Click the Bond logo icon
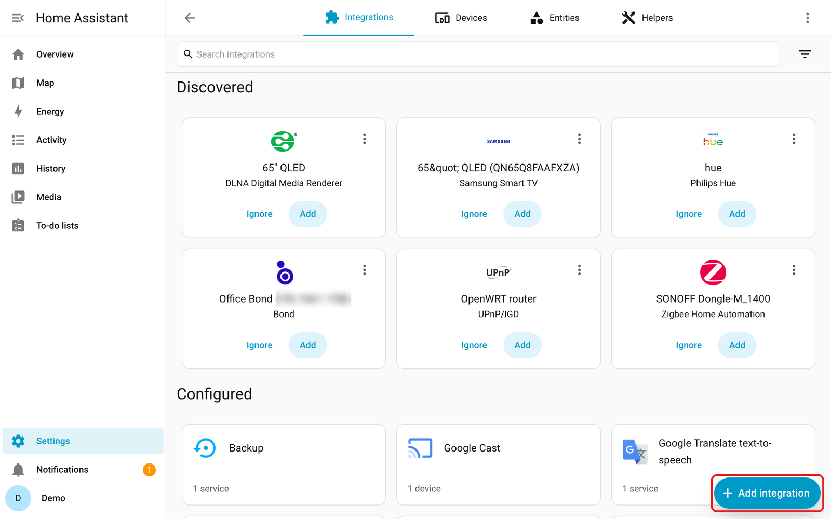This screenshot has width=831, height=519. point(284,272)
